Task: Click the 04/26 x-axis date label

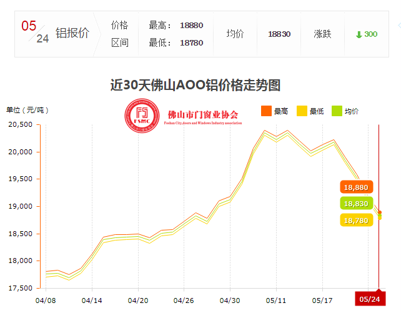Action: (184, 301)
